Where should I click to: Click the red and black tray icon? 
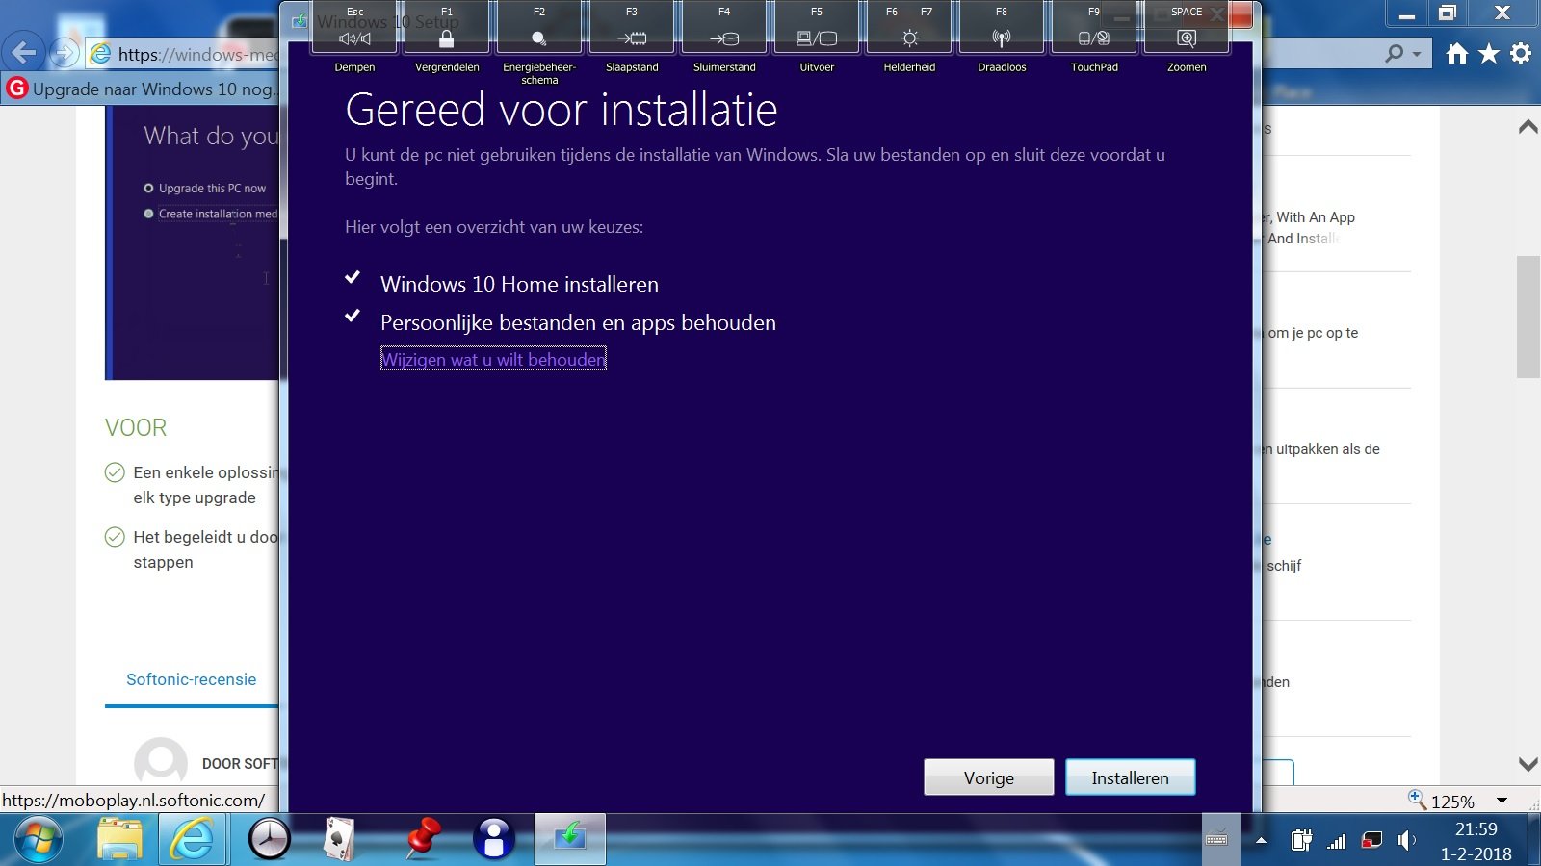[1371, 841]
